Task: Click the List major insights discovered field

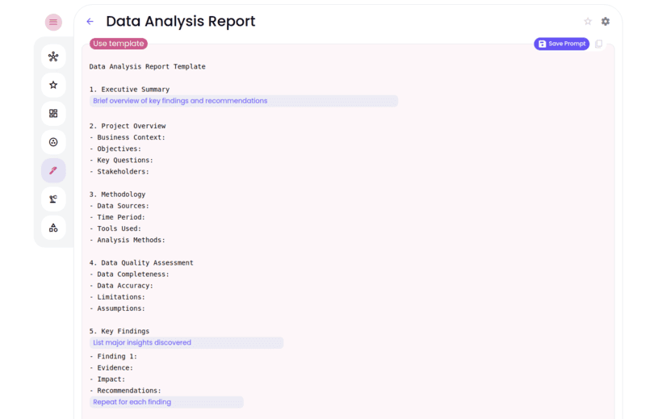Action: click(x=186, y=342)
